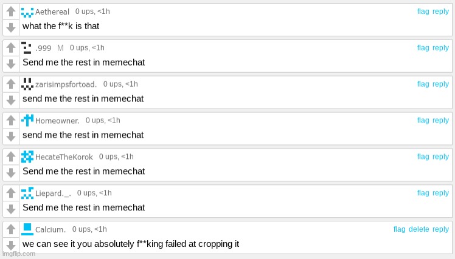Downvote HecateTheKorok's comment

[x=11, y=173]
